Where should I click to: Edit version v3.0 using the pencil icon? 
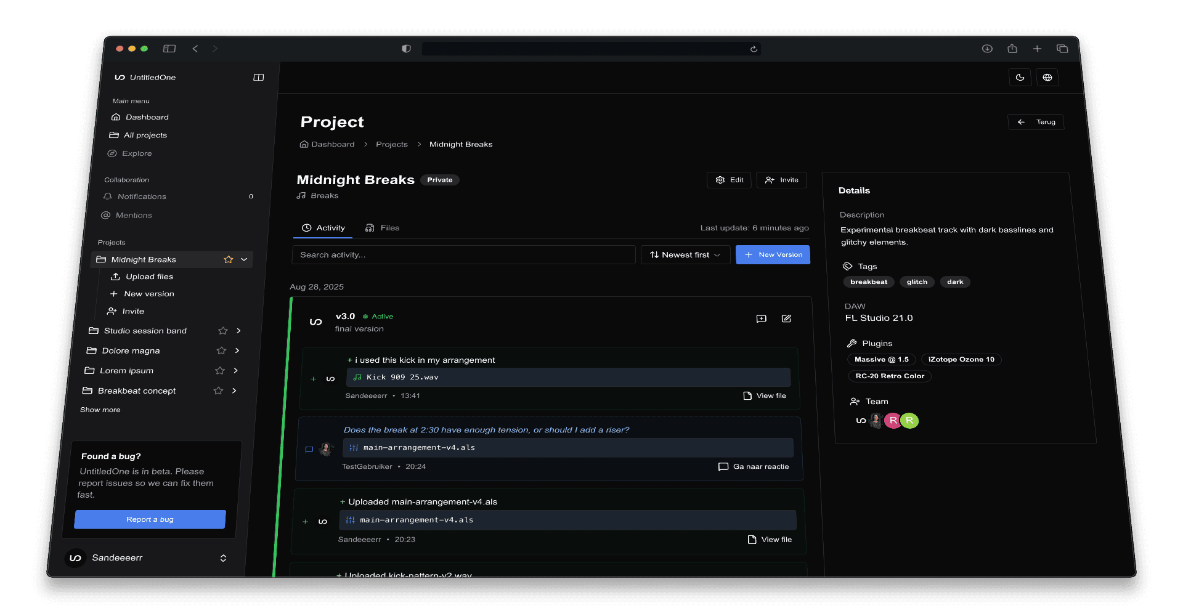coord(786,318)
